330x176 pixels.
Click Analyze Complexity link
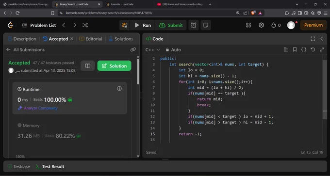point(38,108)
